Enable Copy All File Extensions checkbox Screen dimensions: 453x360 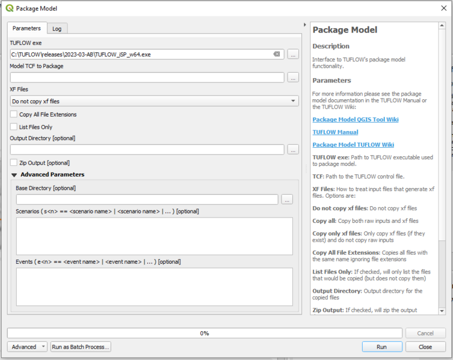(14, 114)
